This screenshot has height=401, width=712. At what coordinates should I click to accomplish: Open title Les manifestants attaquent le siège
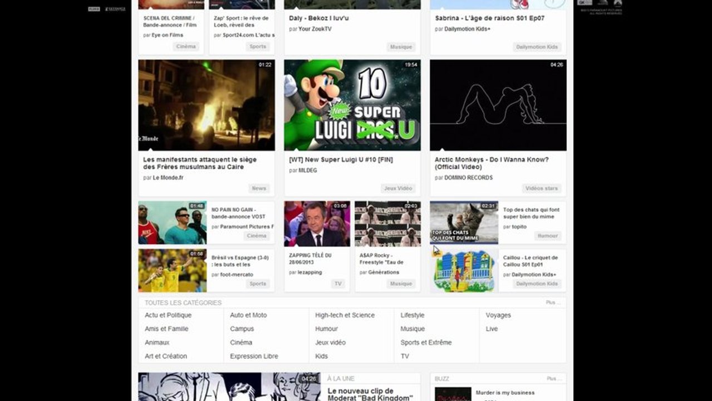(200, 163)
